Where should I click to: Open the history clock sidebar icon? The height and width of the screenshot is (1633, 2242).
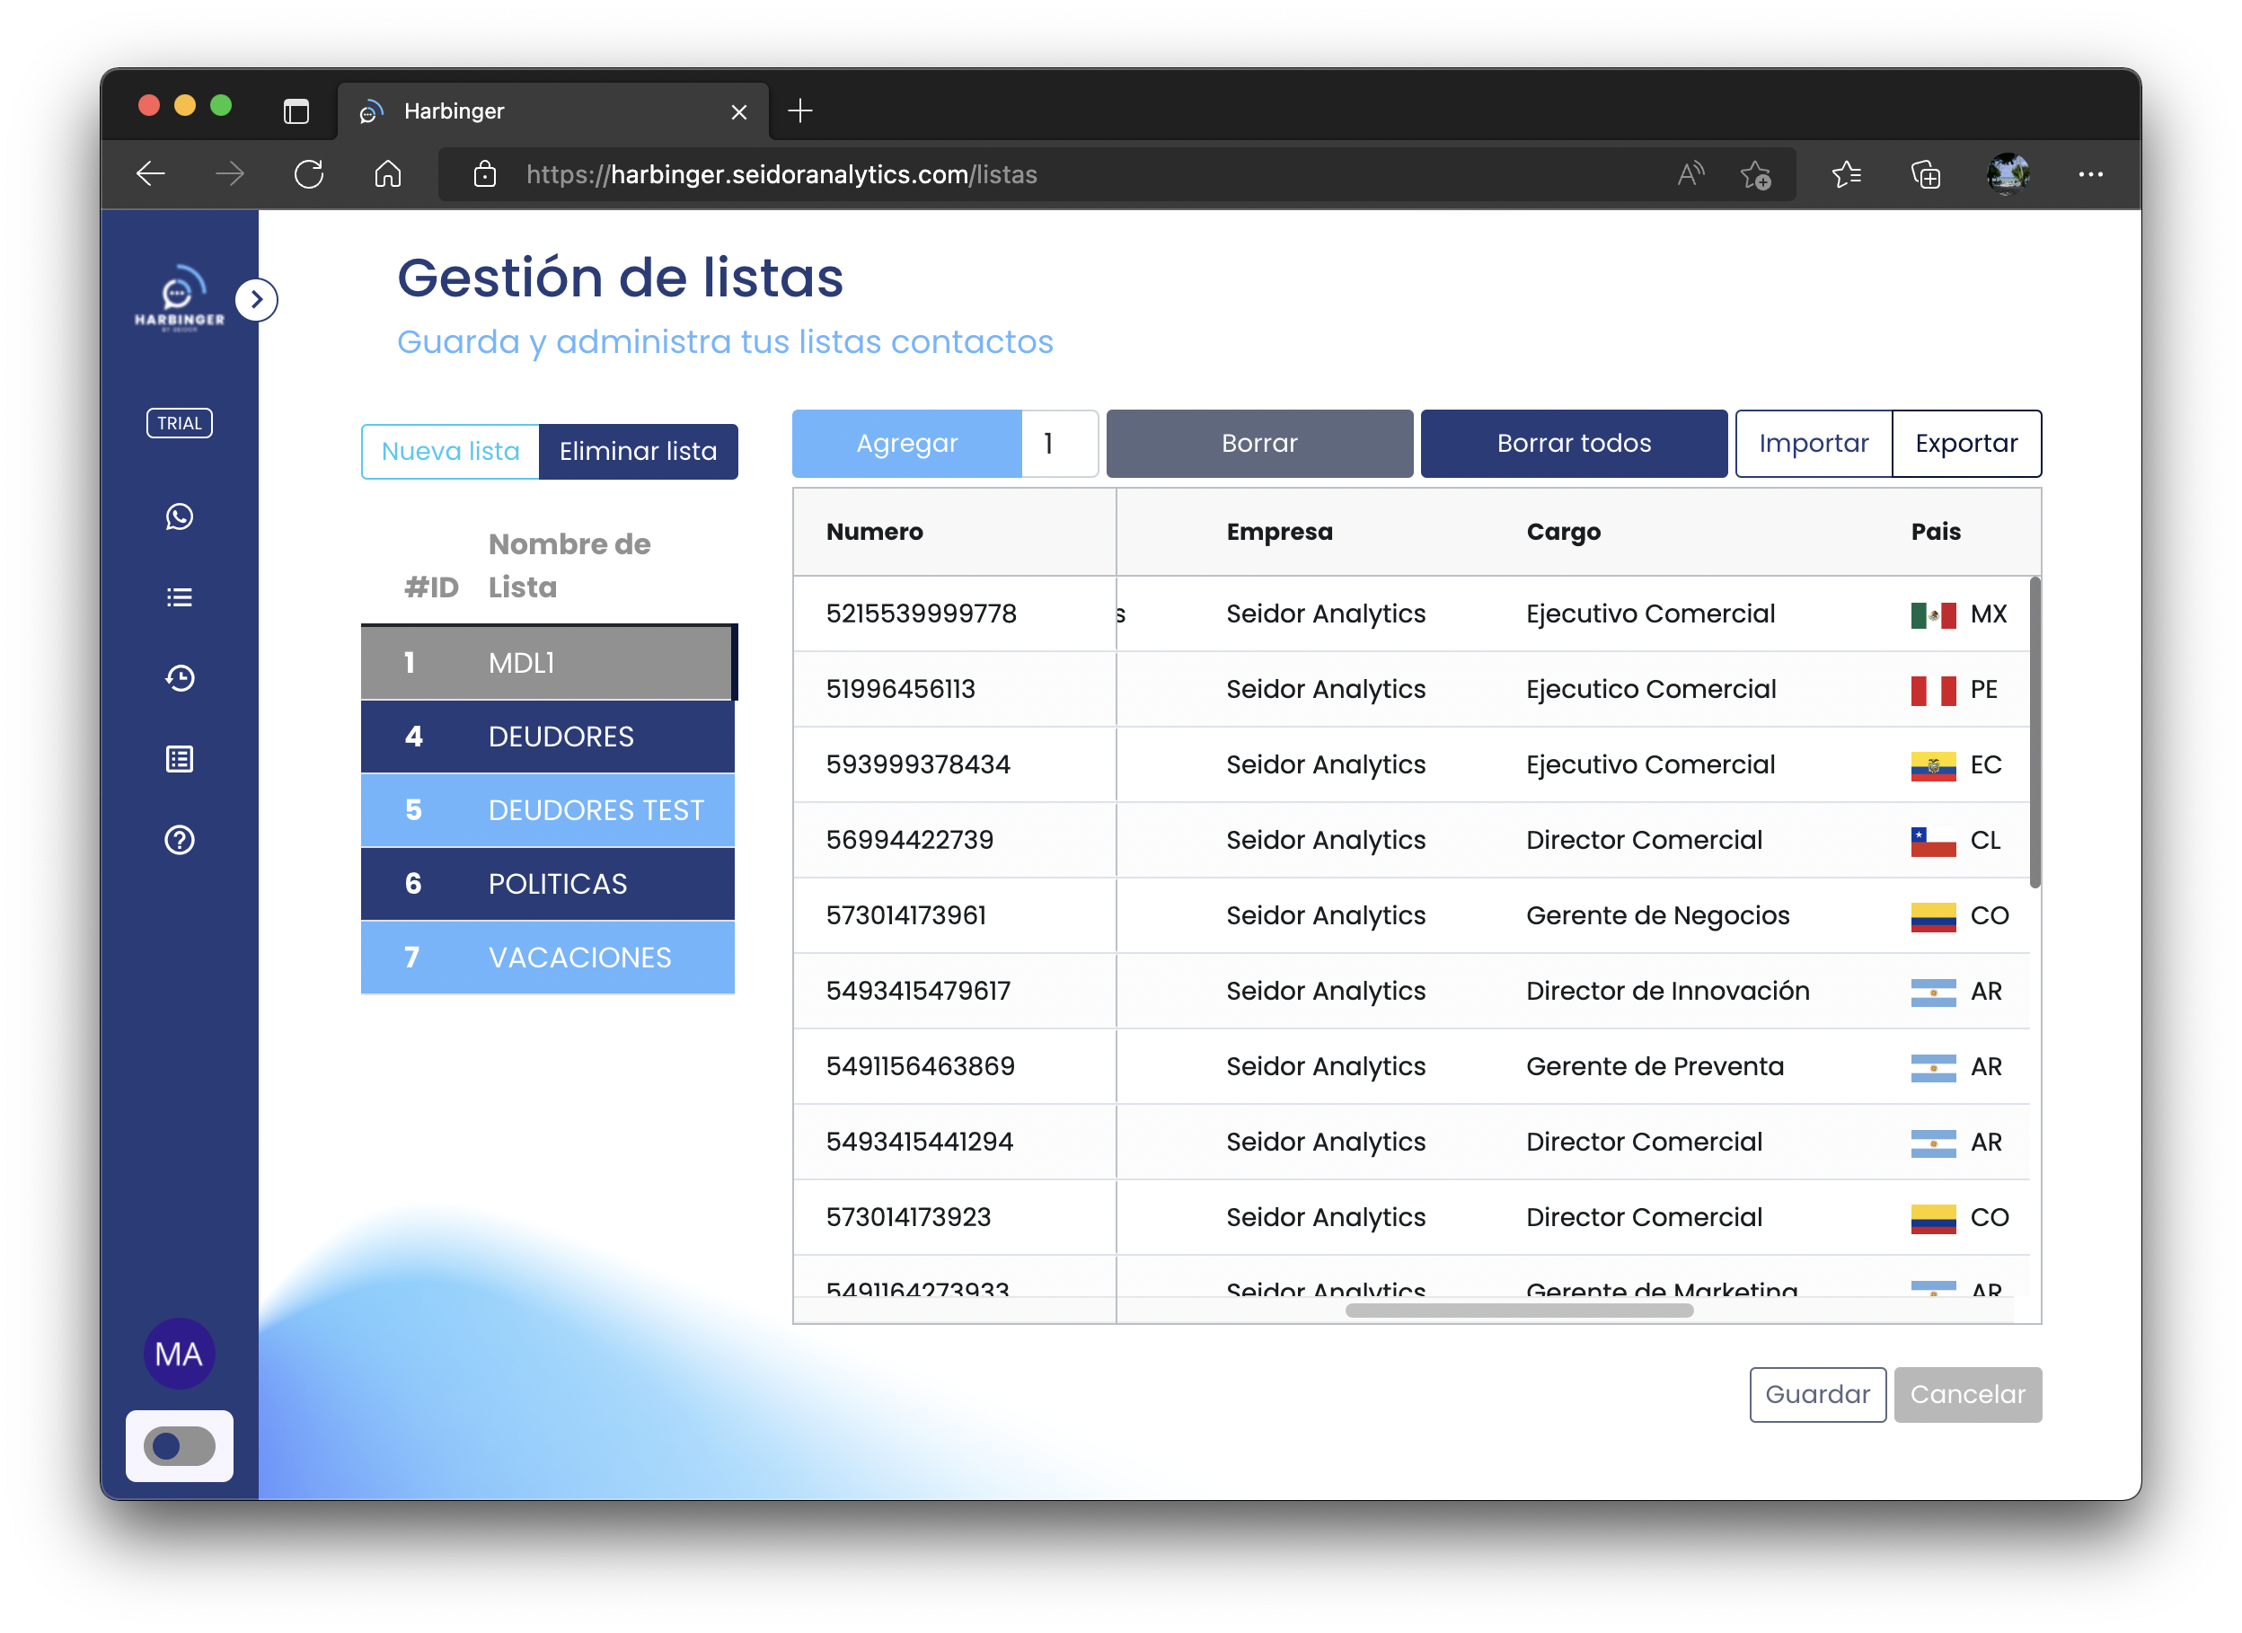[179, 678]
